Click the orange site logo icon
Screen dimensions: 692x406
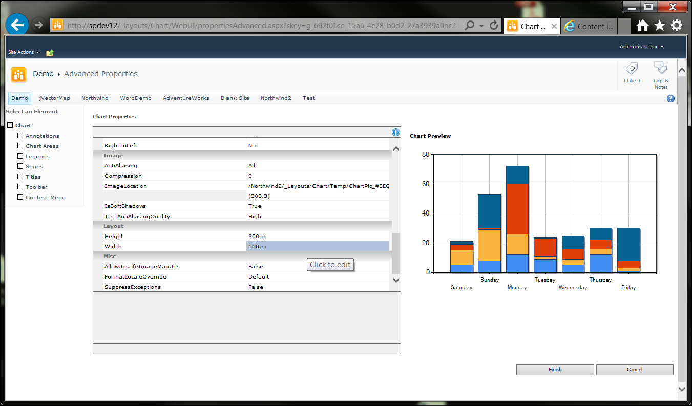coord(19,75)
